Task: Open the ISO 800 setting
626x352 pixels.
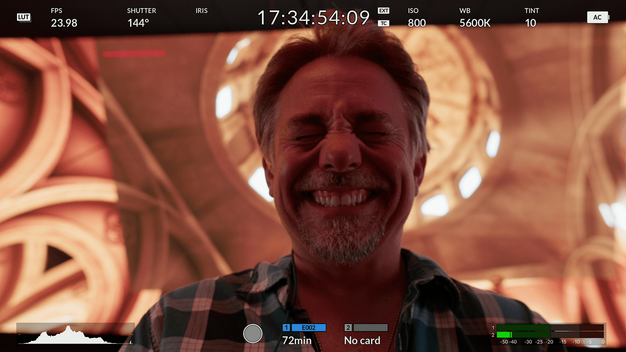Action: coord(417,23)
